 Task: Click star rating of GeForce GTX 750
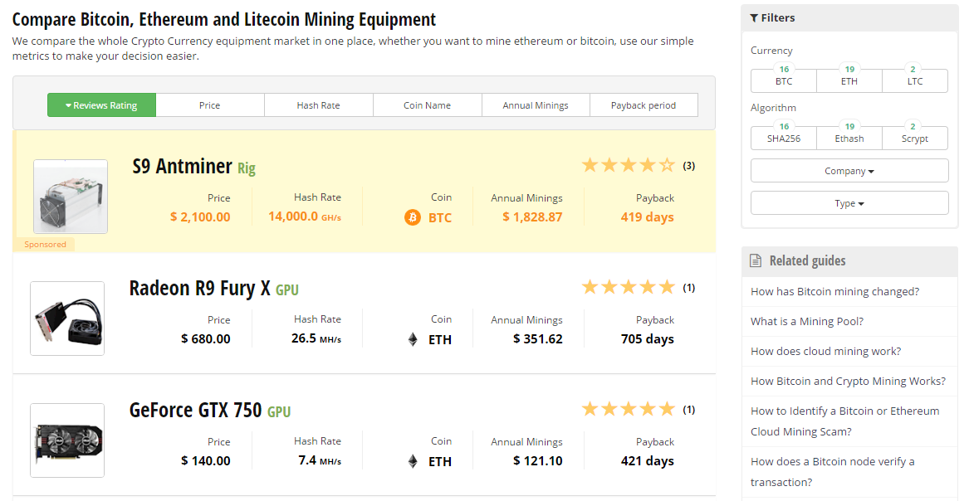click(629, 409)
